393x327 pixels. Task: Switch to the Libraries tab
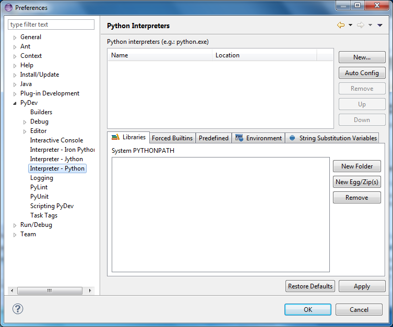coord(128,137)
